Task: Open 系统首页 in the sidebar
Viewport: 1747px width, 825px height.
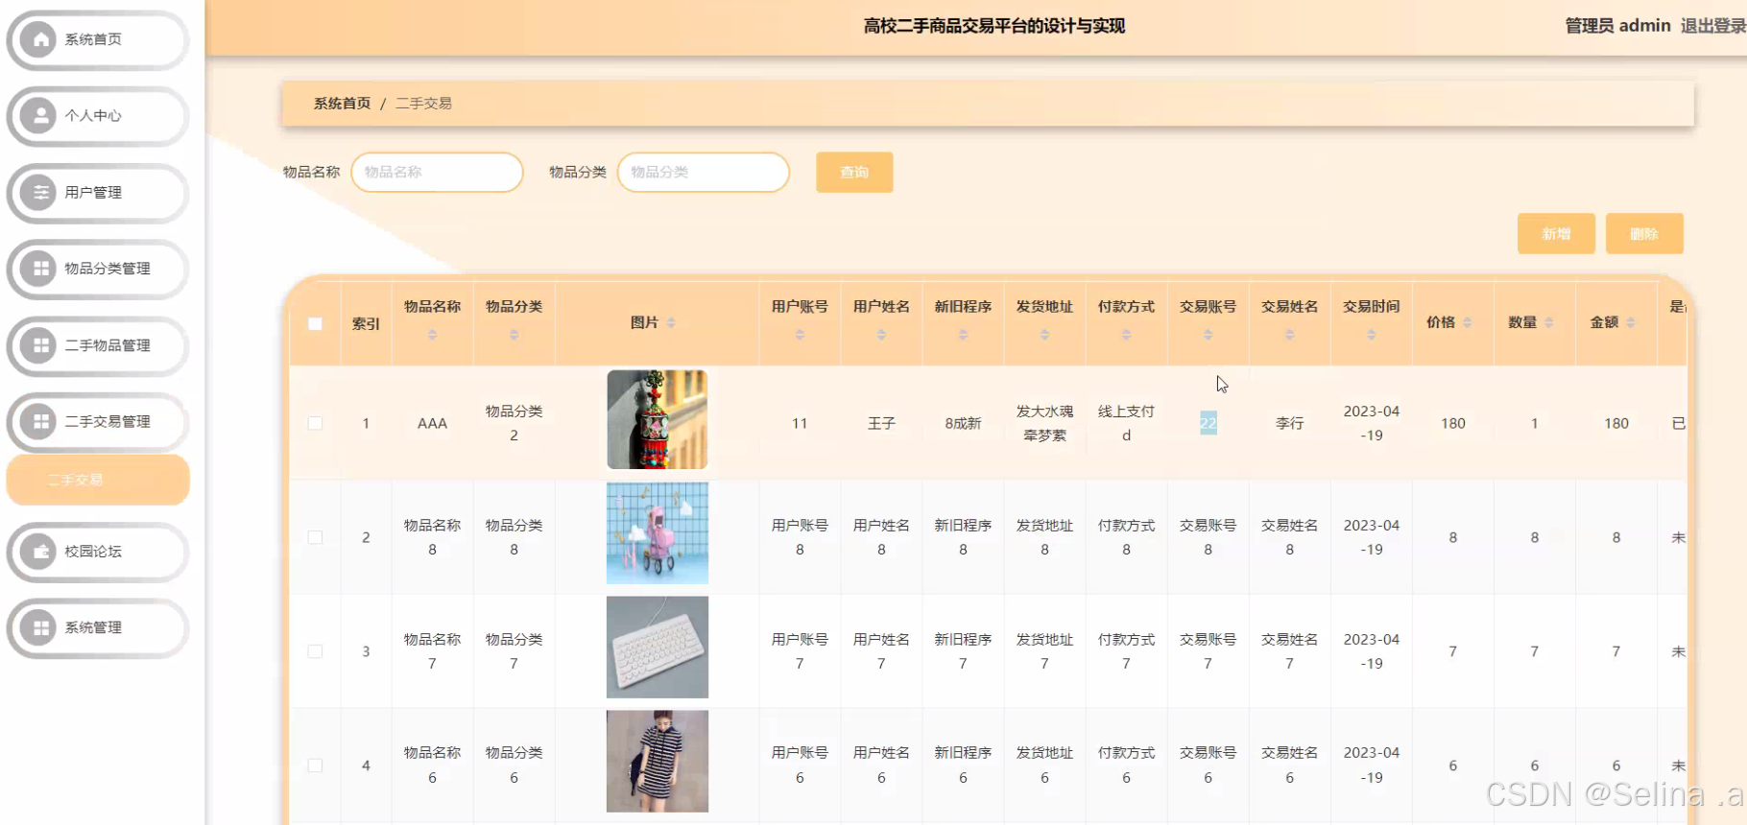Action: pyautogui.click(x=97, y=39)
